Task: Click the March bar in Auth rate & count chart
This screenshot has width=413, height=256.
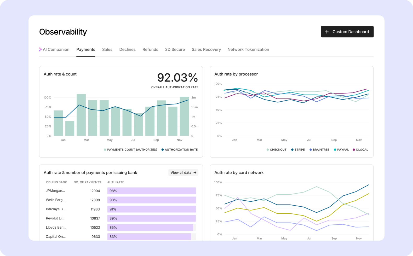Action: click(81, 115)
